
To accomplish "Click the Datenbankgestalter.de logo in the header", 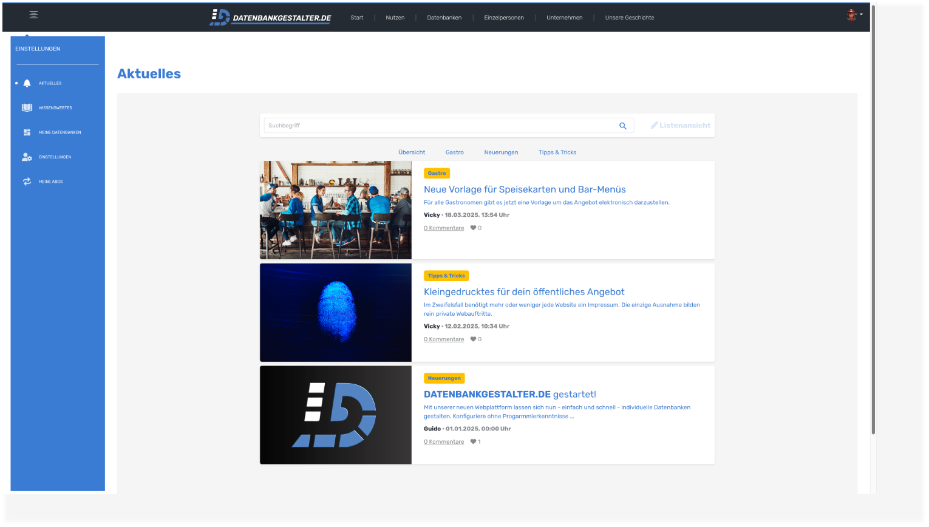I will pyautogui.click(x=270, y=18).
